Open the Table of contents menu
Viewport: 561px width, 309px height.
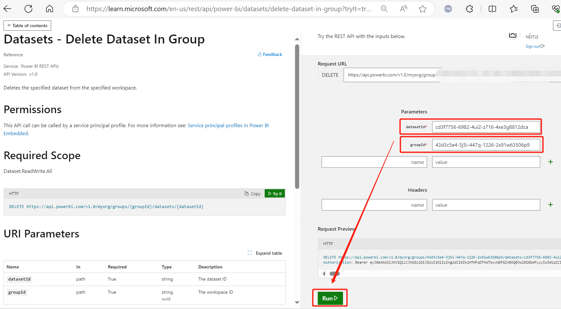tap(27, 26)
